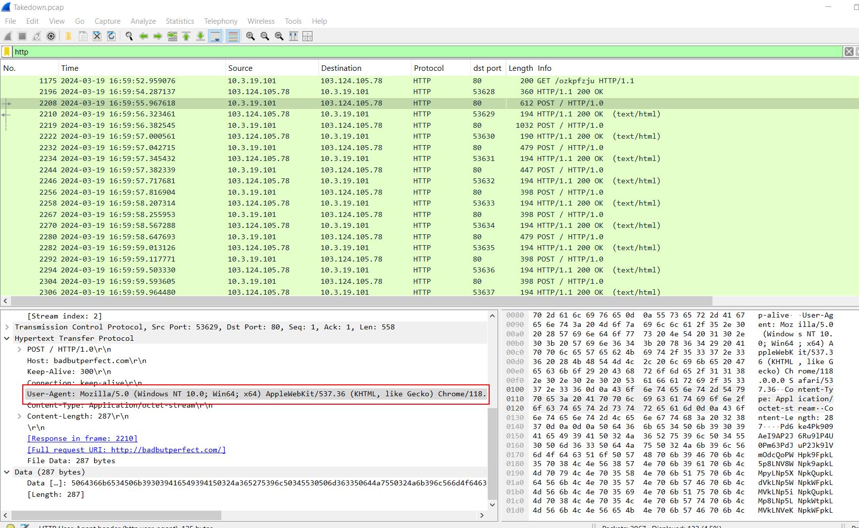Go to the first packet
Viewport: 859px width, 528px height.
pos(186,36)
